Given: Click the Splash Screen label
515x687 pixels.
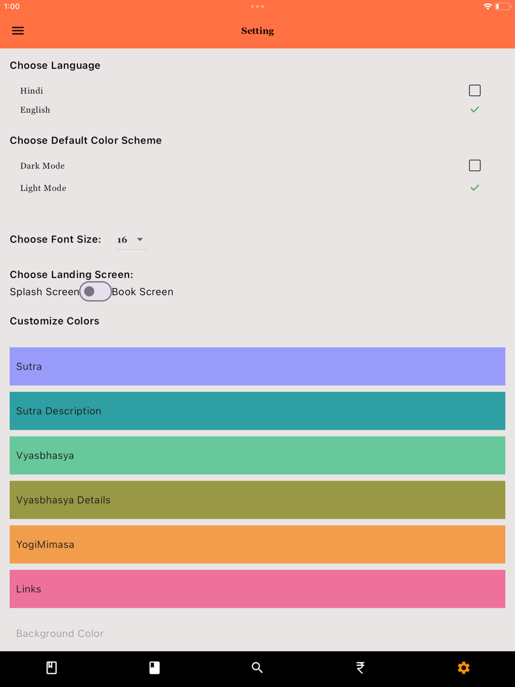Looking at the screenshot, I should point(44,291).
